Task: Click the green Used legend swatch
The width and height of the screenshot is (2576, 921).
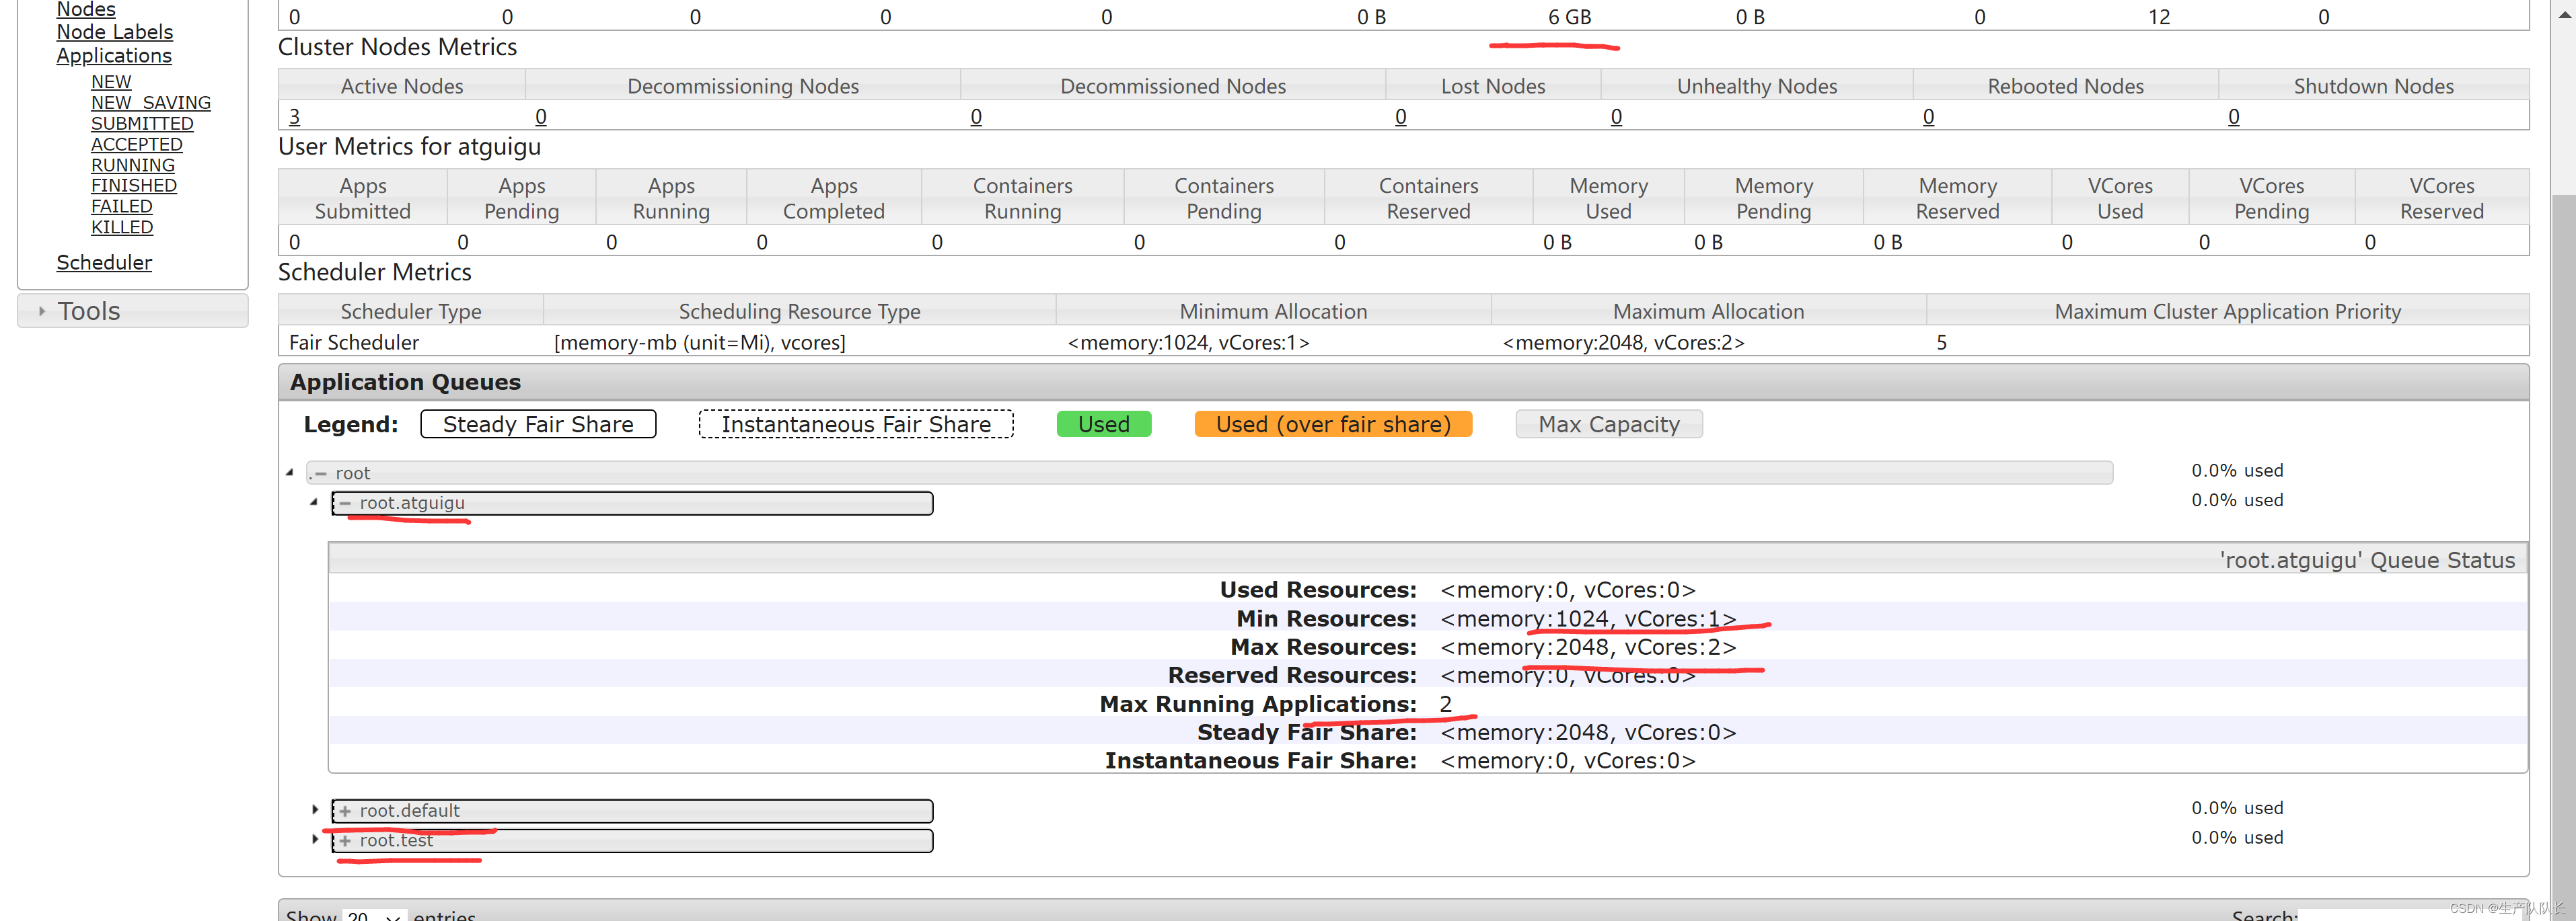Action: click(1104, 425)
